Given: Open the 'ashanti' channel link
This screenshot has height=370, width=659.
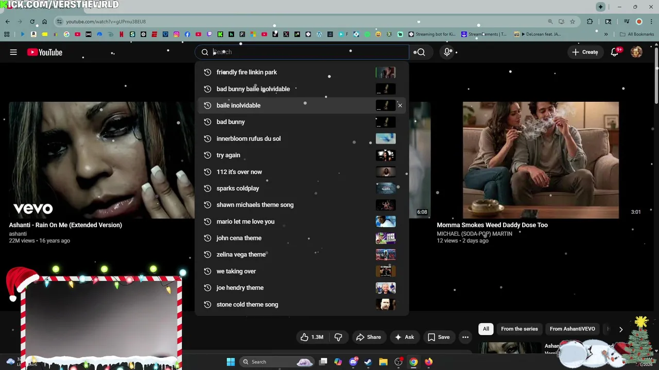Looking at the screenshot, I should (x=18, y=234).
